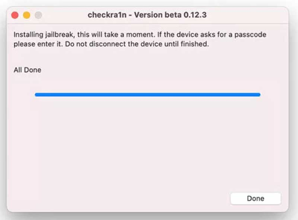Click the middle of the blue progress bar
This screenshot has height=220, width=298.
click(147, 95)
